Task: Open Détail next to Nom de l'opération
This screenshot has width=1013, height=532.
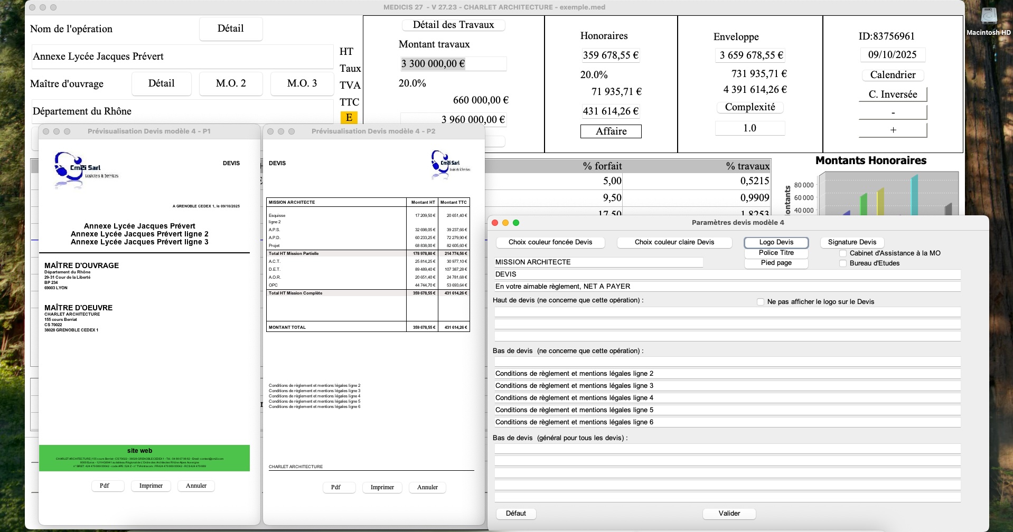Action: [231, 28]
